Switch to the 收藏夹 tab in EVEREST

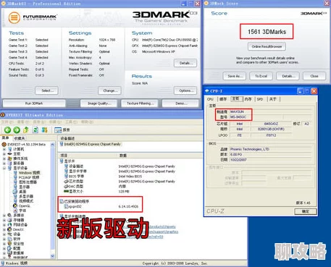point(19,138)
